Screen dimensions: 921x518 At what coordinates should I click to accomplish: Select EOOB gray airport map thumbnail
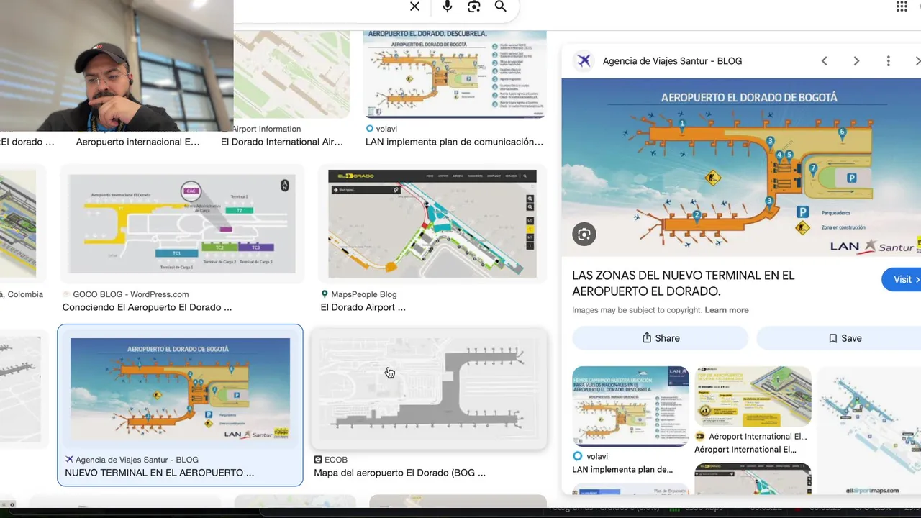pyautogui.click(x=429, y=389)
